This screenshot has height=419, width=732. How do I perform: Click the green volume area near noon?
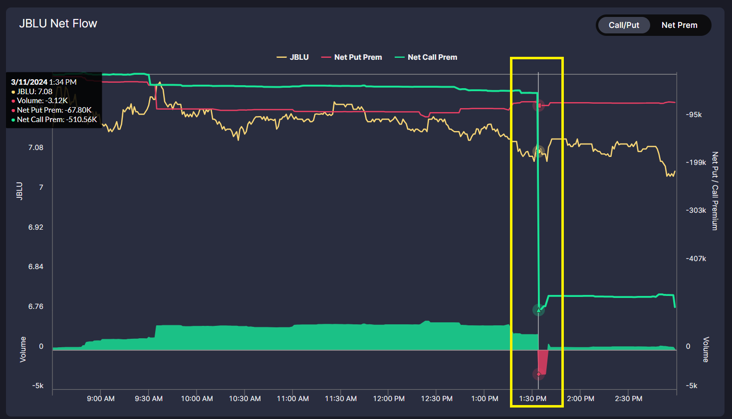coord(389,337)
